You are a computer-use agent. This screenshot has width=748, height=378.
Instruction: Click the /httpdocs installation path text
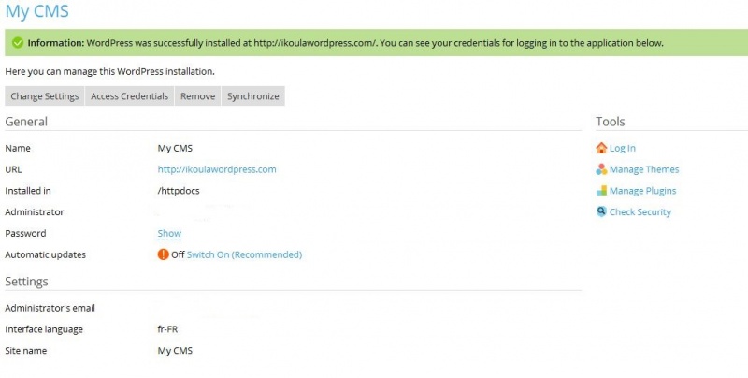coord(179,191)
